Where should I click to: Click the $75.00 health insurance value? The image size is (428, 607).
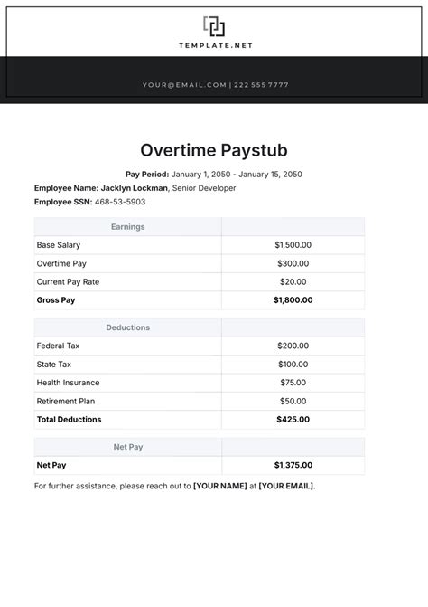pyautogui.click(x=293, y=383)
